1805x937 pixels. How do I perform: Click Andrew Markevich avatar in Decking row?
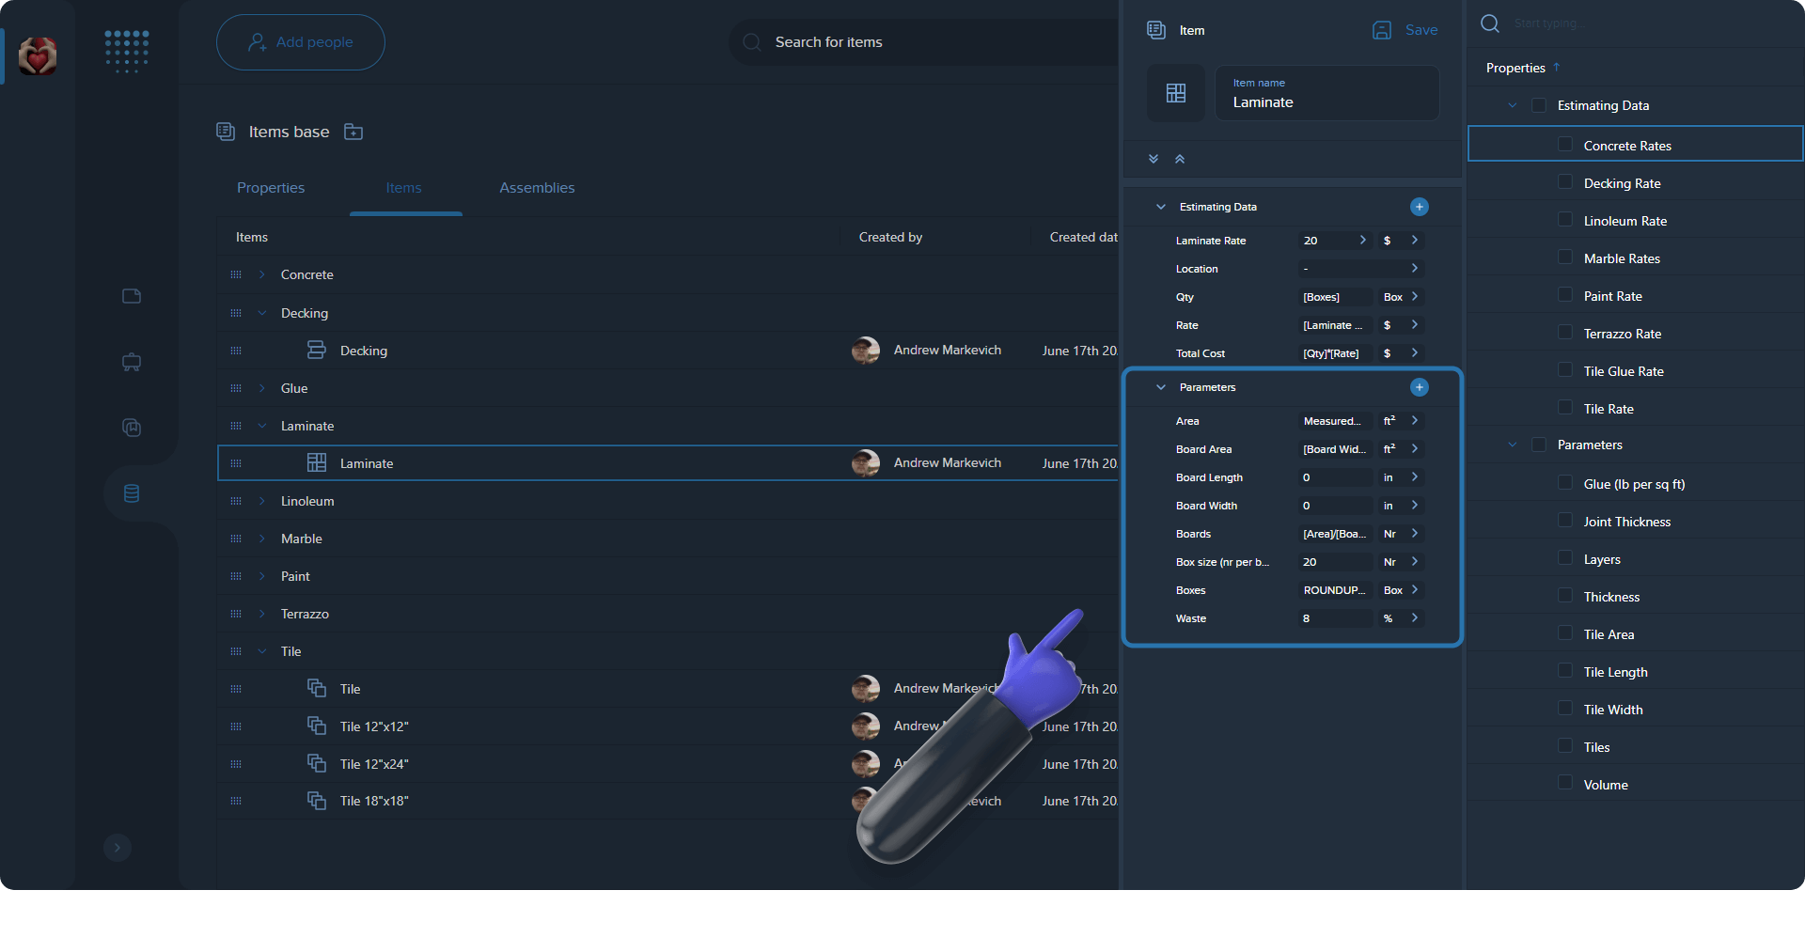(866, 351)
